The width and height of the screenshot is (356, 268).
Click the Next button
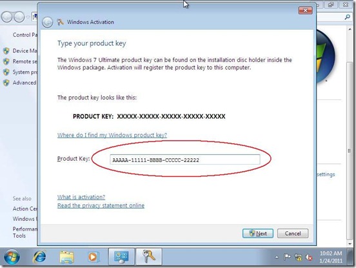coord(258,233)
